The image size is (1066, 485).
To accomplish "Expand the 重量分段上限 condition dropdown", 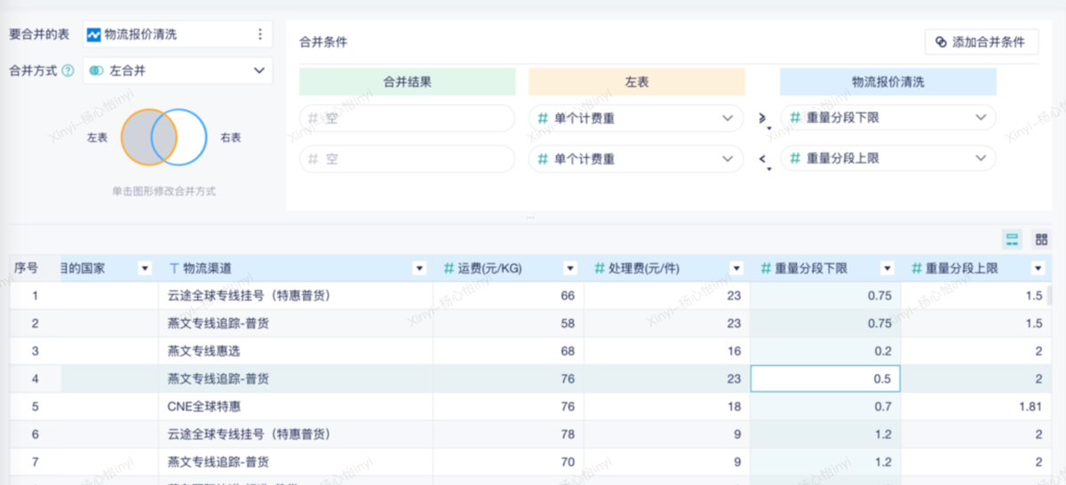I will pos(888,158).
